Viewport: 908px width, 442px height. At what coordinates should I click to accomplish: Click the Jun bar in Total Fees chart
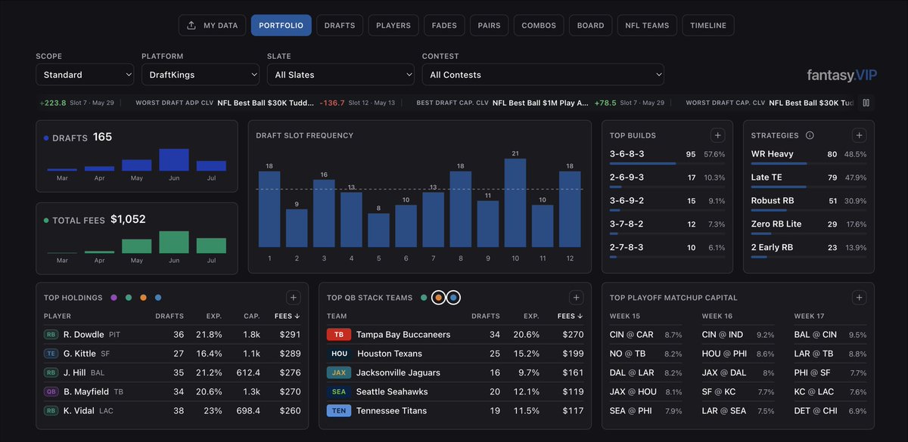point(173,242)
